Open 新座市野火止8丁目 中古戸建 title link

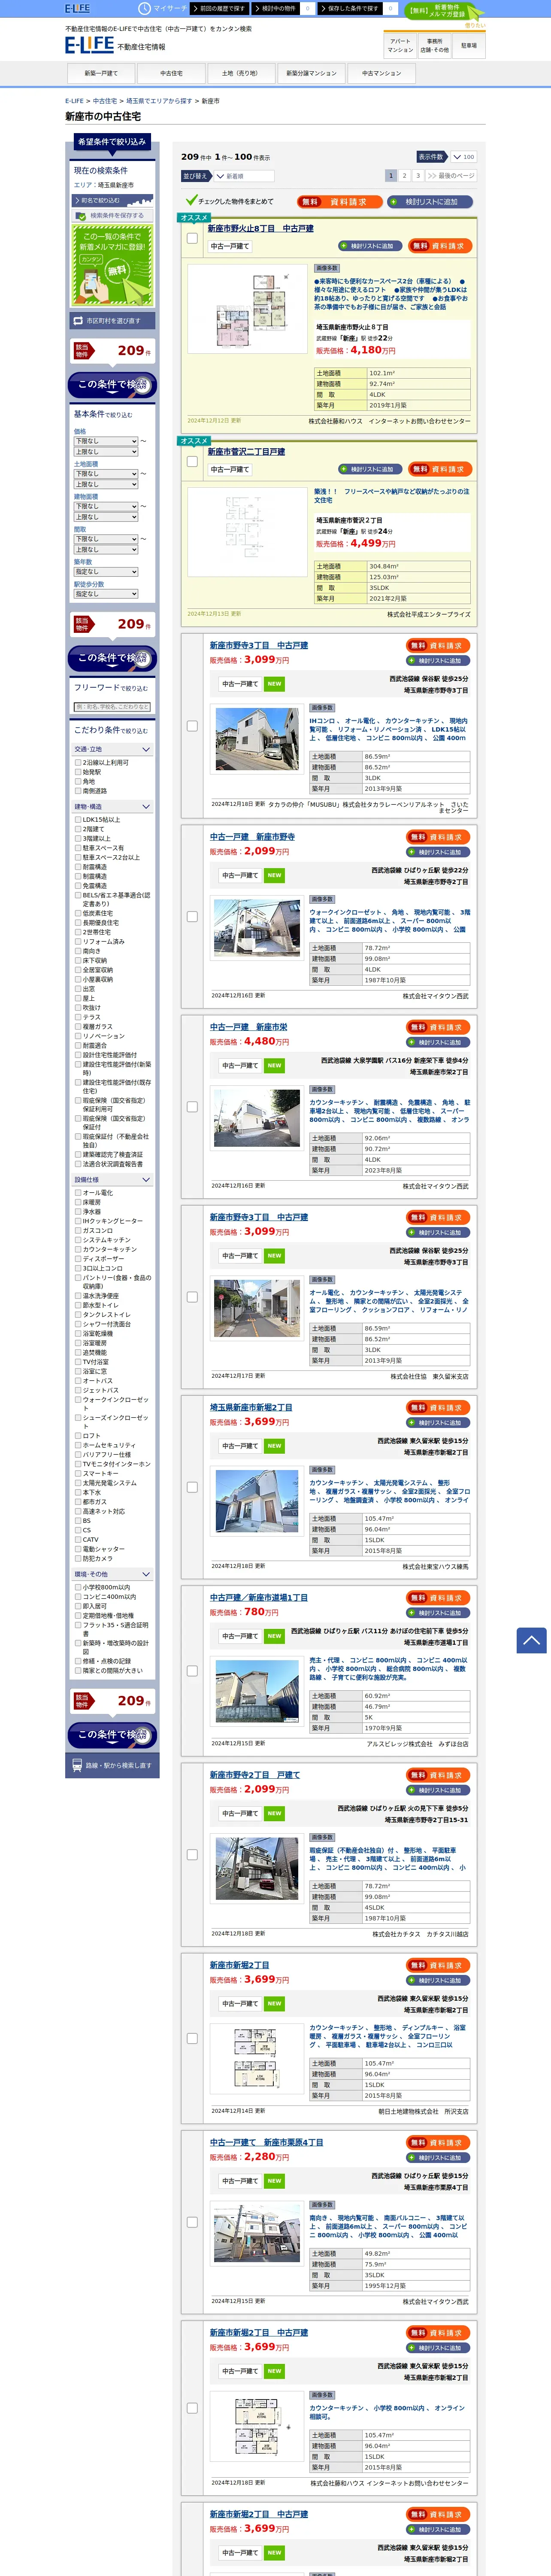[x=260, y=228]
